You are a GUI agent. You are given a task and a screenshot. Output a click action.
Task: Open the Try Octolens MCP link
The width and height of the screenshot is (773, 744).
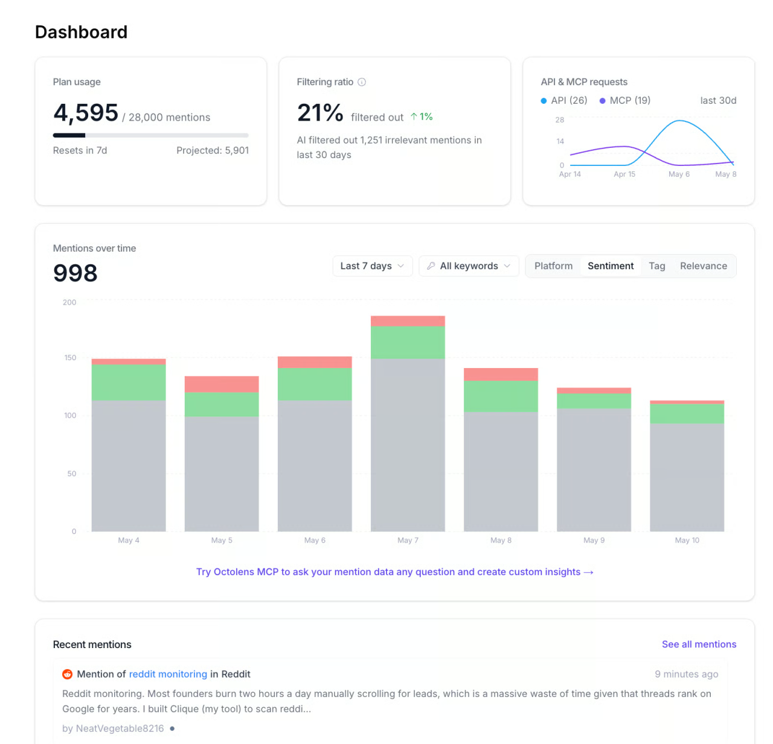point(395,572)
